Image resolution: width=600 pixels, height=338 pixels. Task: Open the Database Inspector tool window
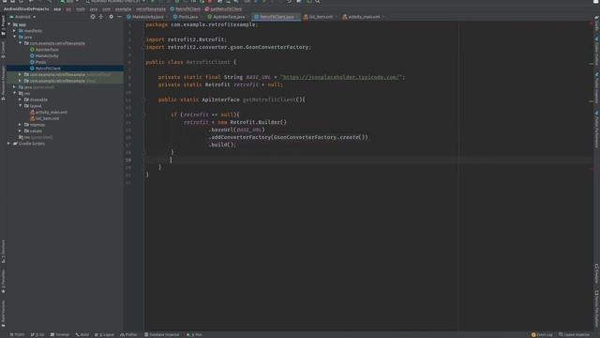[x=161, y=334]
